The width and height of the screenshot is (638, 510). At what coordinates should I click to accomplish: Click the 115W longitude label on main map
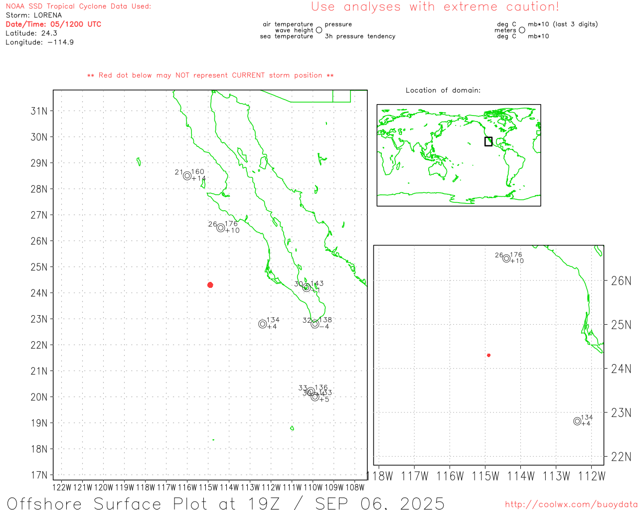click(208, 488)
